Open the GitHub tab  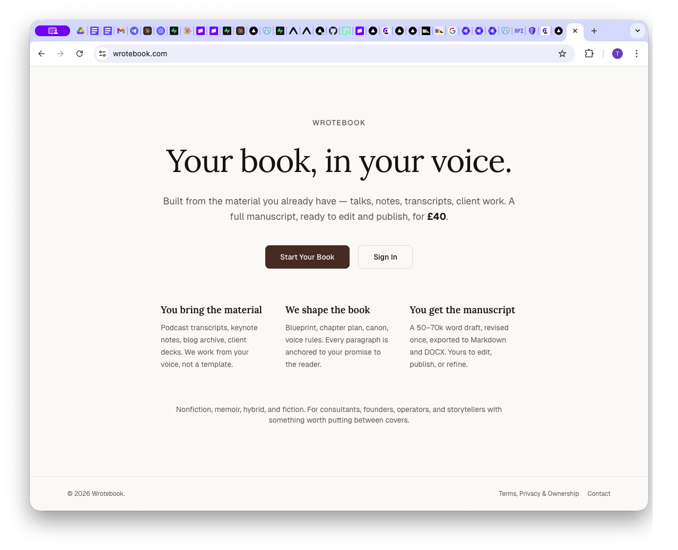(x=333, y=31)
